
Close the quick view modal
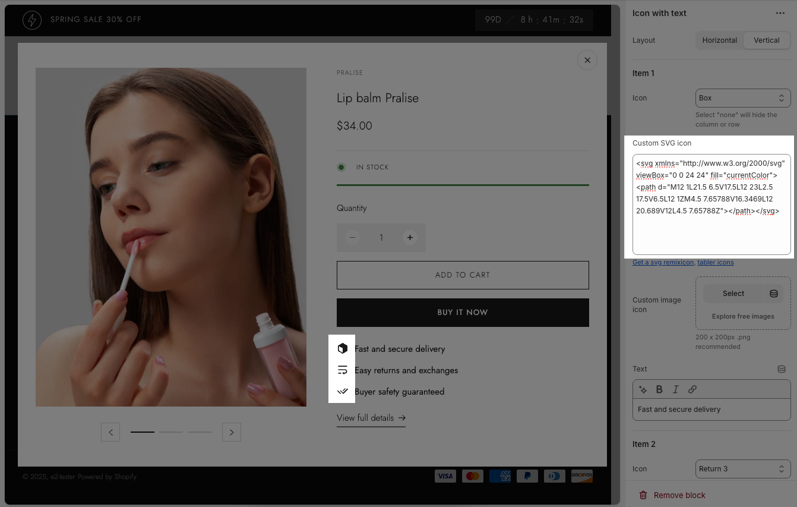[587, 60]
